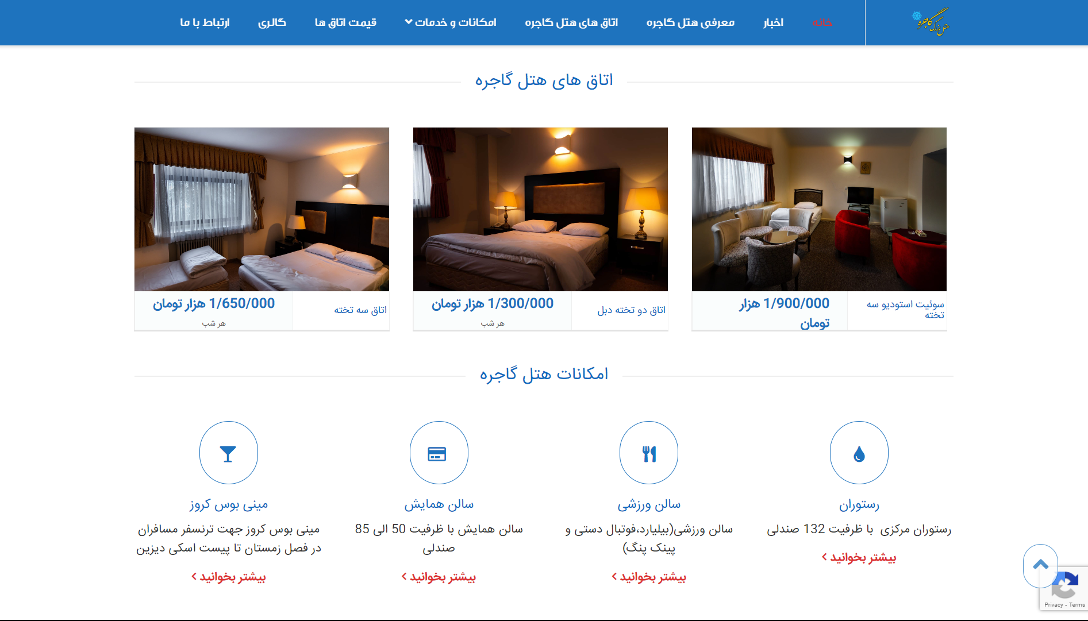Click the fork and knife sports hall icon
This screenshot has width=1088, height=621.
pos(649,453)
